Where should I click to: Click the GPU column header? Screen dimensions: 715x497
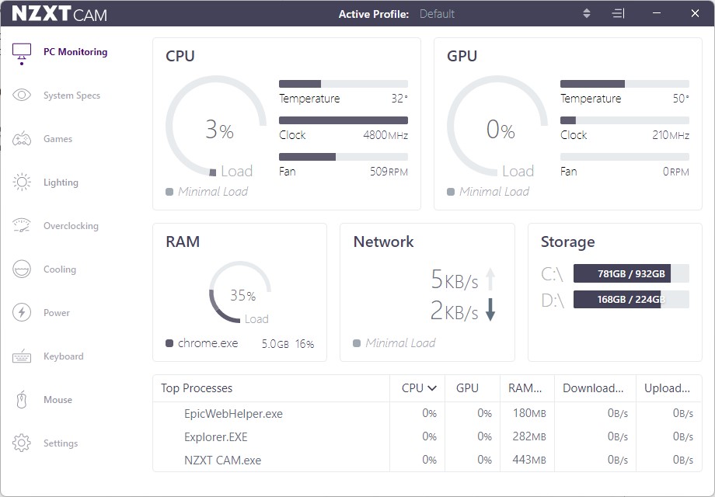click(467, 388)
